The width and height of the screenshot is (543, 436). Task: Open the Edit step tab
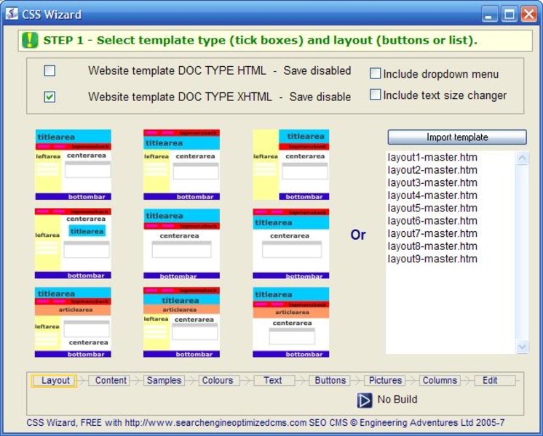490,380
